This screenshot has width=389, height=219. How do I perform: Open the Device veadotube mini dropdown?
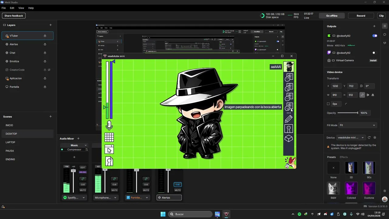[351, 137]
